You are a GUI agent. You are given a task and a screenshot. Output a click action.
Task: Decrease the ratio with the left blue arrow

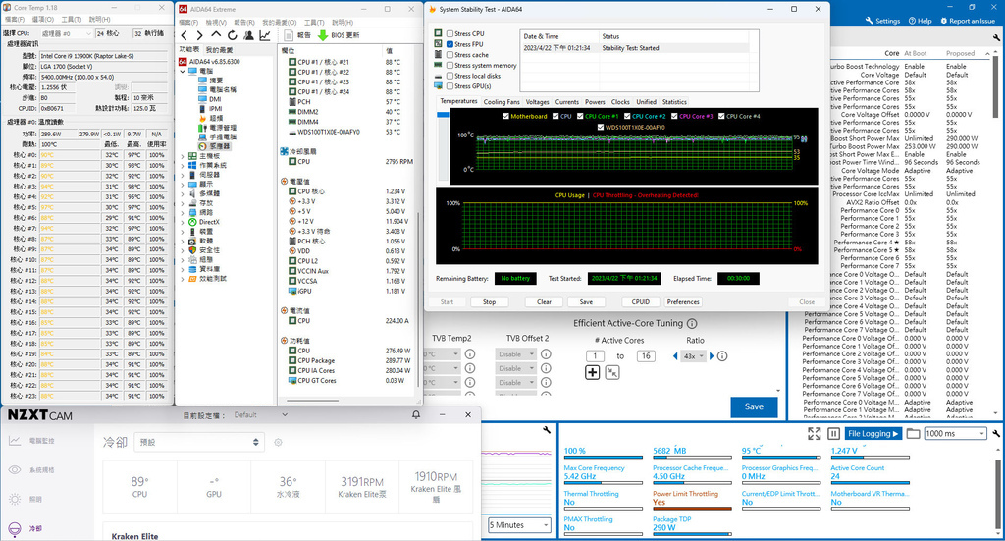tap(675, 356)
